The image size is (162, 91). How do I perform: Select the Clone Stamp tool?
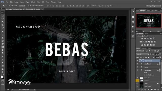tap(3, 38)
